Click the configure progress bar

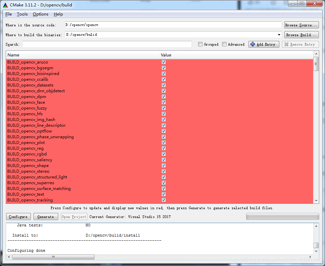[282, 216]
